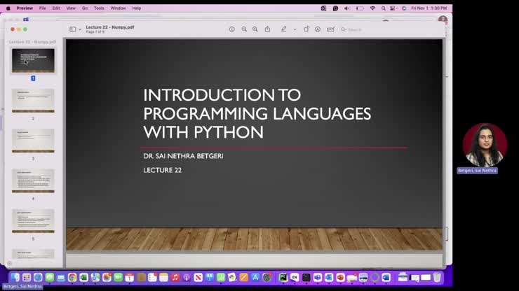Image resolution: width=519 pixels, height=291 pixels.
Task: Open the Trash in the Dock
Action: 437,278
